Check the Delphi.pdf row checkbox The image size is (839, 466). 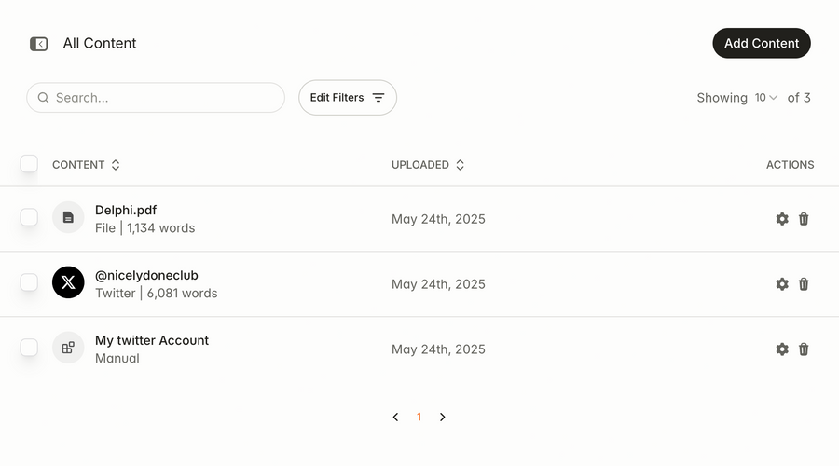(29, 217)
